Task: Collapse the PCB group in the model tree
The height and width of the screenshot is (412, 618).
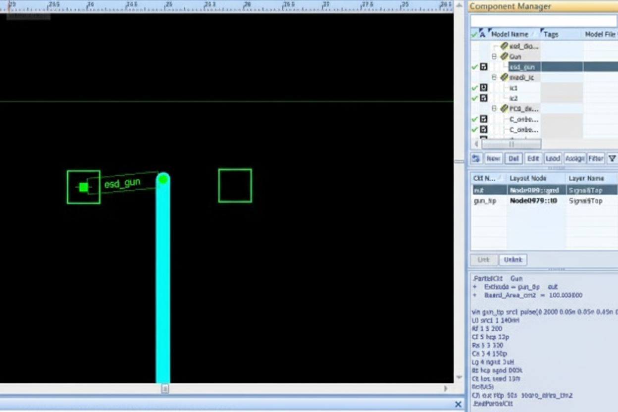Action: click(x=493, y=108)
